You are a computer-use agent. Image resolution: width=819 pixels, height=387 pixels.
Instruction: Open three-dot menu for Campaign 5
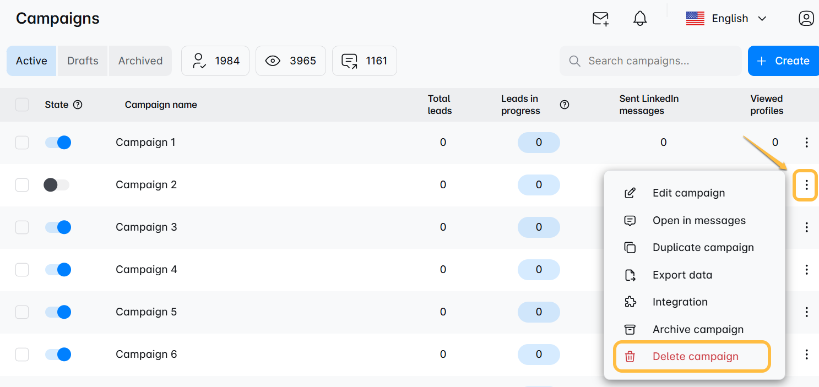pos(806,312)
